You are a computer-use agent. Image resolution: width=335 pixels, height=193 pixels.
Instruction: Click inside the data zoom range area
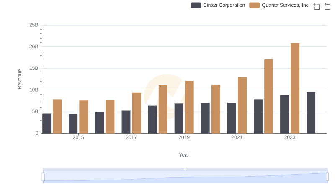[x=185, y=177]
